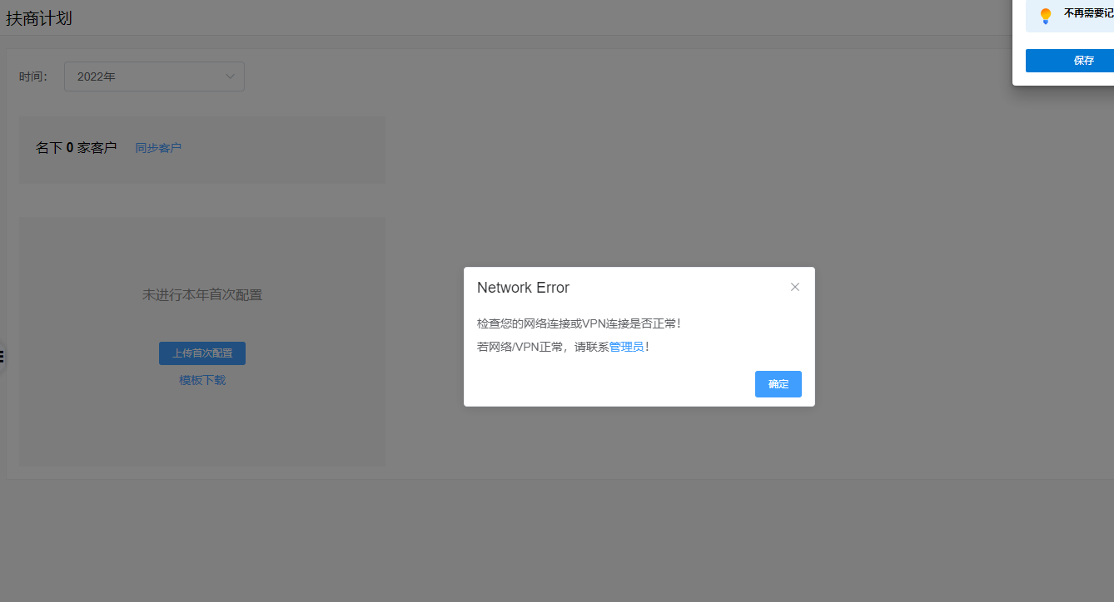Click the 时间 field label
This screenshot has height=602, width=1114.
pyautogui.click(x=33, y=76)
